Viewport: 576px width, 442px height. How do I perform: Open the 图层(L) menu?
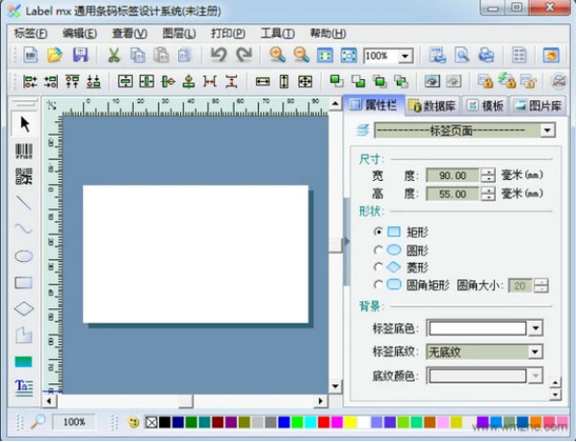(179, 34)
